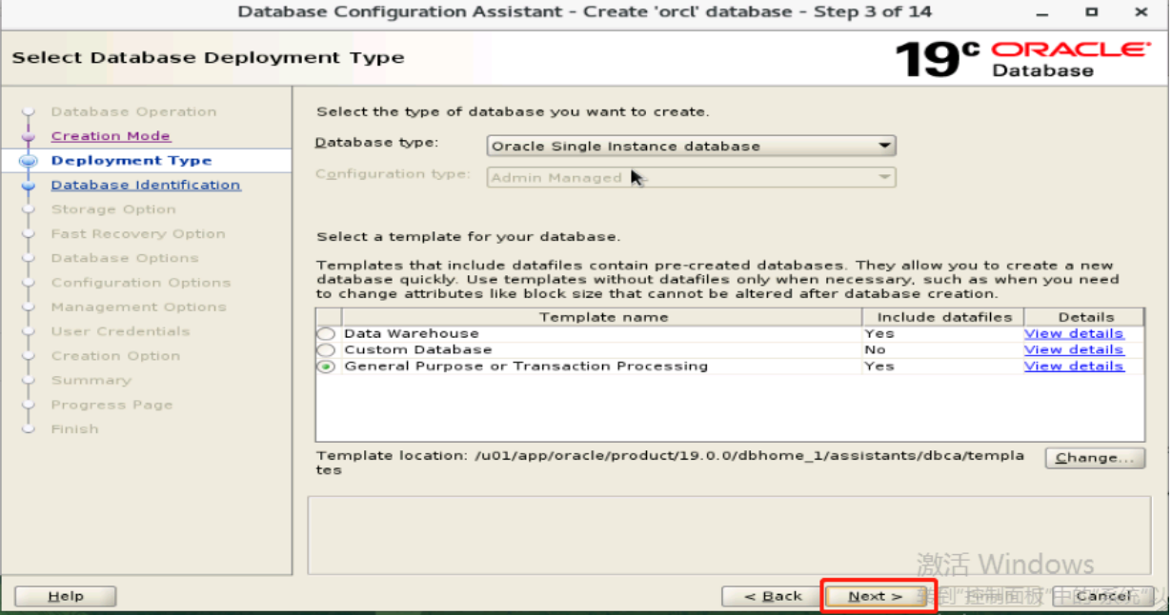Click the Database Operation step label
The width and height of the screenshot is (1172, 615).
point(133,112)
